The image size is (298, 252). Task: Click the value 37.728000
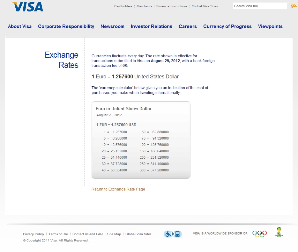click(x=119, y=164)
